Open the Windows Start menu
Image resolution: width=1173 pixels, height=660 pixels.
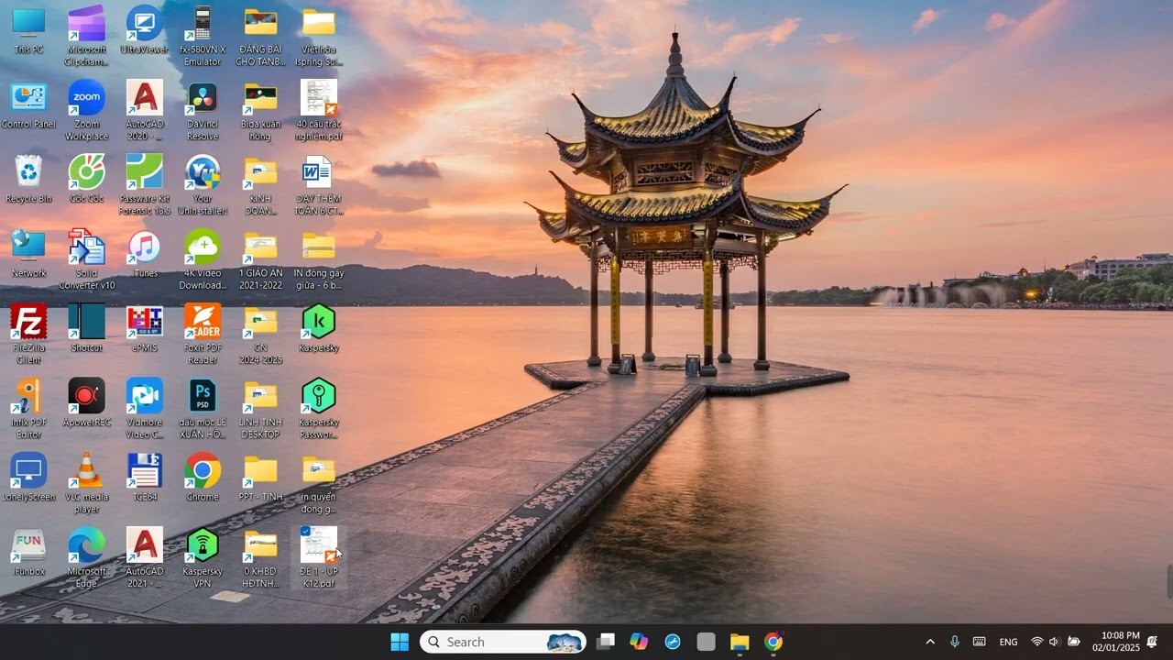[x=400, y=642]
